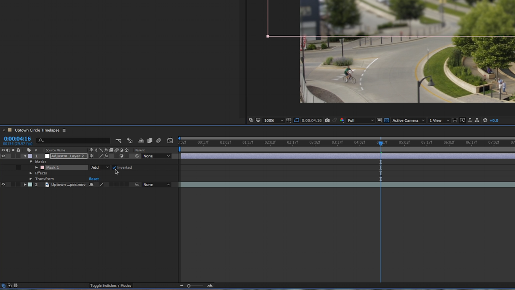
Task: Expand Mask 1 properties
Action: 37,168
